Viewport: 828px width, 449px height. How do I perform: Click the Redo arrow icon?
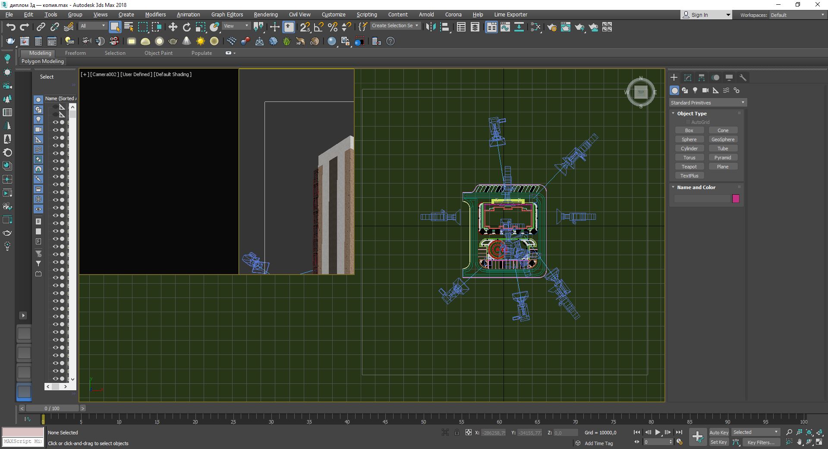[25, 27]
